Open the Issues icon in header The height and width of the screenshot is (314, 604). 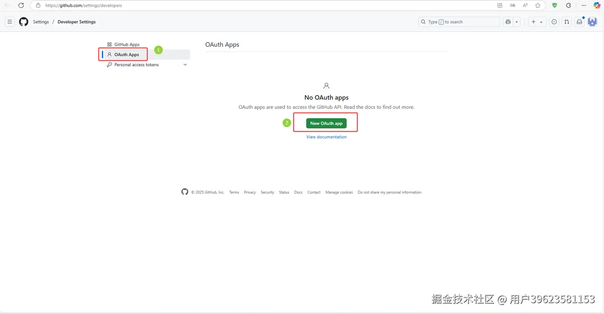[554, 22]
